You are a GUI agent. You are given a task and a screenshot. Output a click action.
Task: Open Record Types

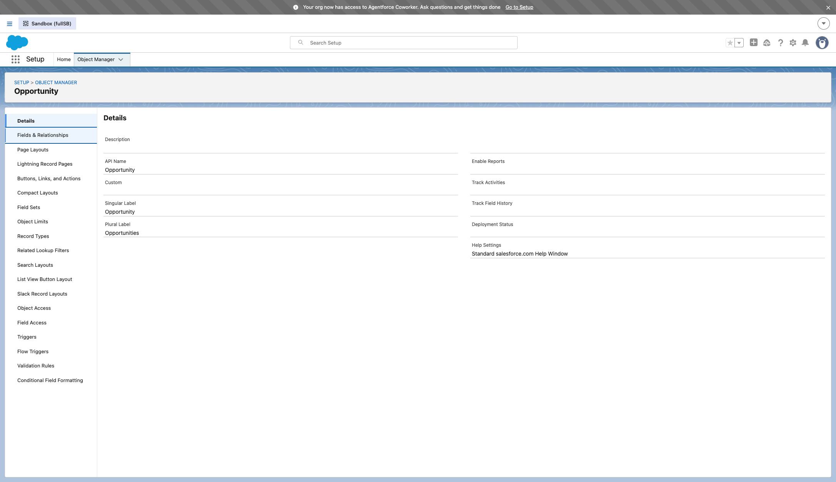click(x=51, y=236)
